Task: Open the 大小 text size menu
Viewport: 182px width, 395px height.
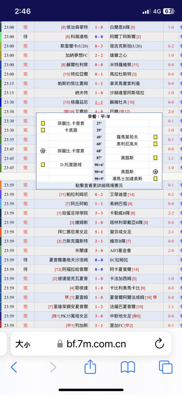Action: 22,344
